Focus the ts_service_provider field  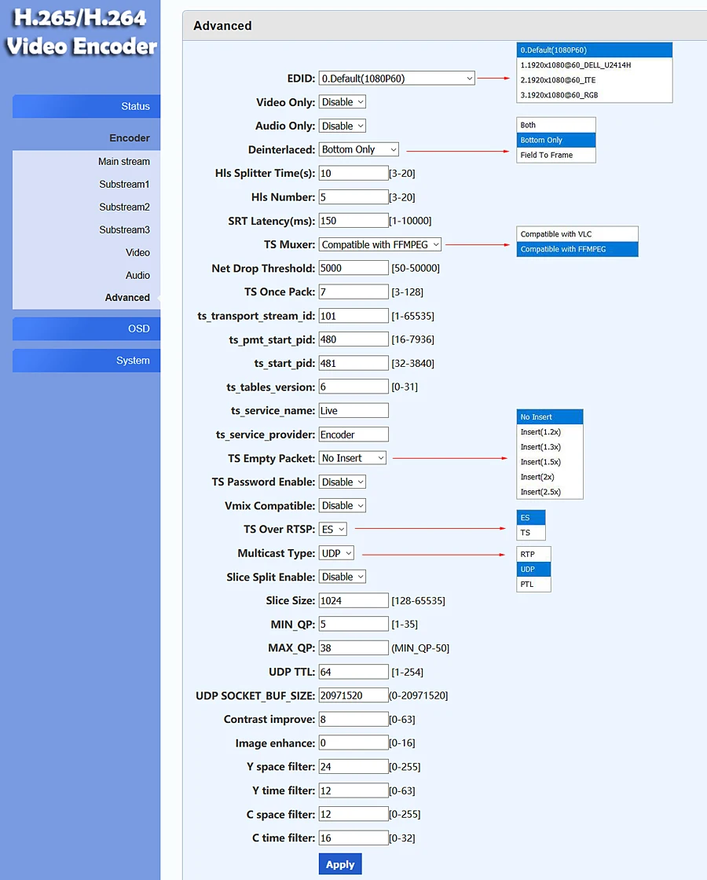[x=353, y=434]
